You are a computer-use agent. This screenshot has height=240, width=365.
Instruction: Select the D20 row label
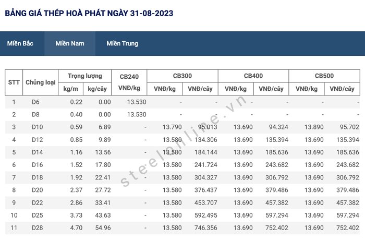click(x=37, y=190)
